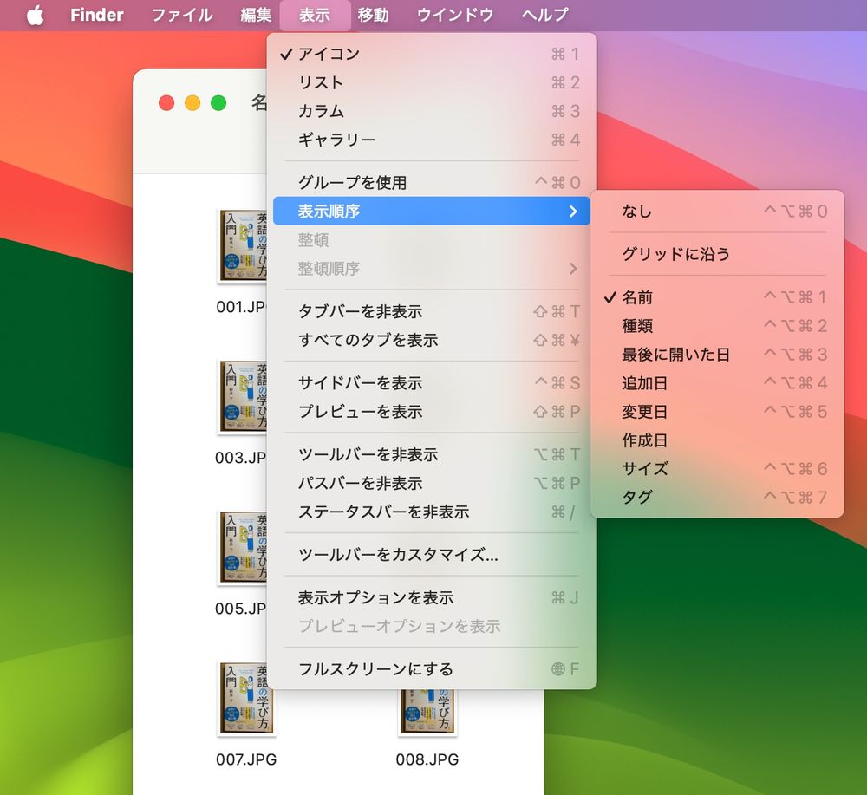The width and height of the screenshot is (867, 795).
Task: Select the 001.JPG thumbnail
Action: point(243,245)
